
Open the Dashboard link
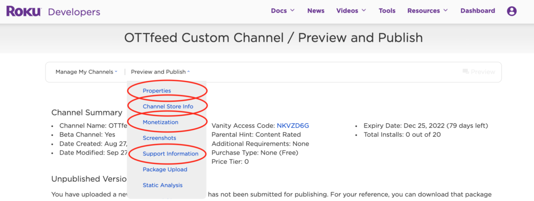pyautogui.click(x=478, y=10)
